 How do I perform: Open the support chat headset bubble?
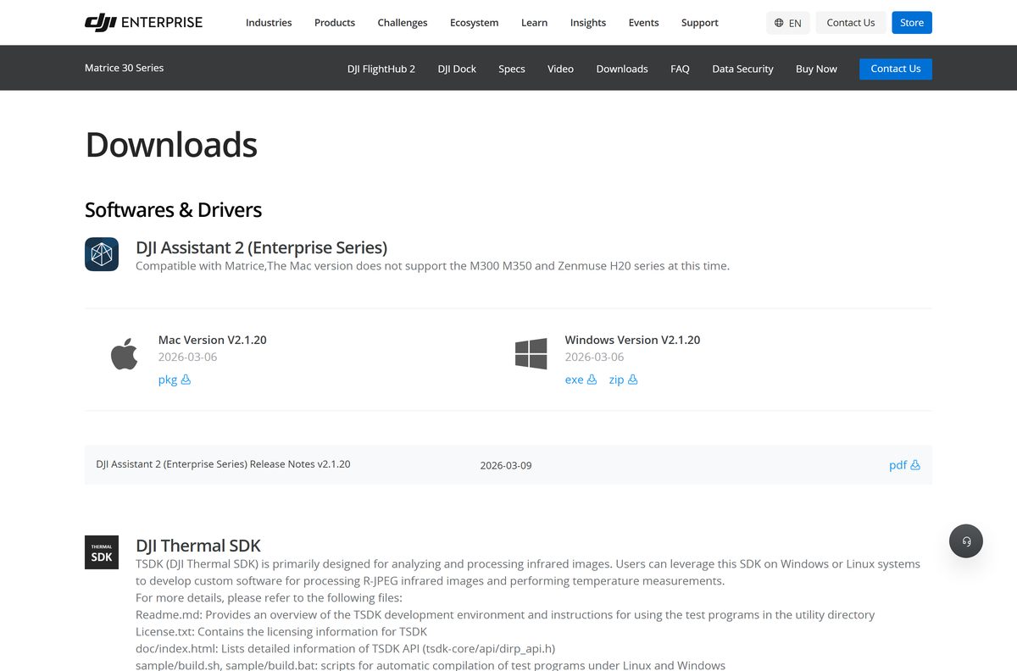coord(966,541)
